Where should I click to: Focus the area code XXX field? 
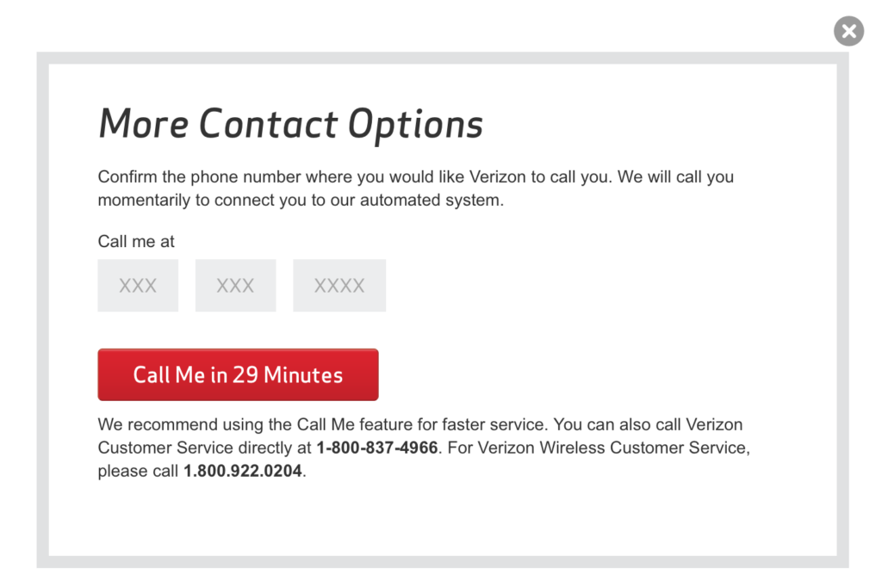point(138,285)
